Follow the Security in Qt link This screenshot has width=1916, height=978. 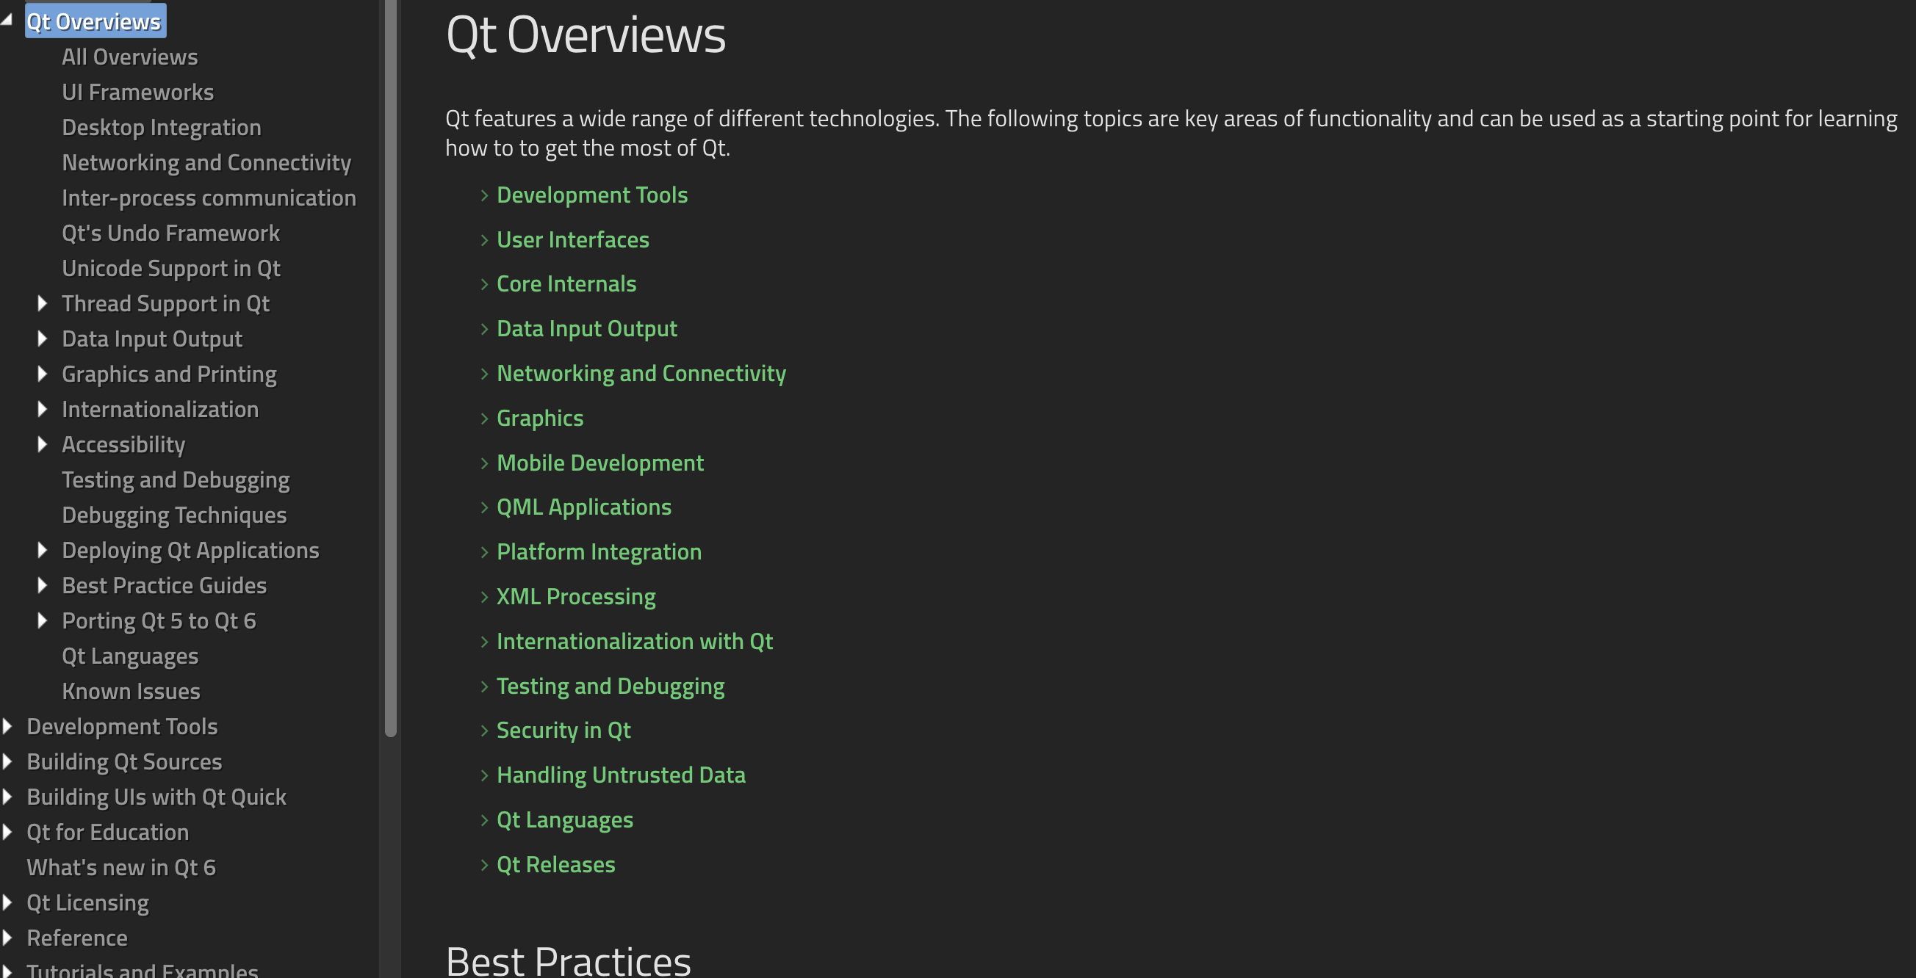563,731
